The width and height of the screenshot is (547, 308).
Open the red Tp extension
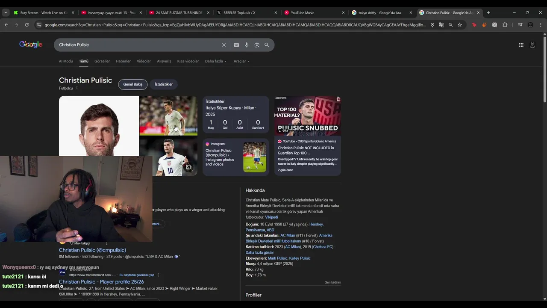(x=474, y=25)
